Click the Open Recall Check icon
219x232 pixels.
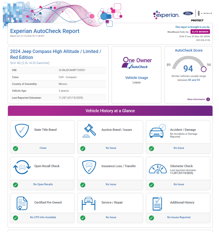(x=22, y=167)
